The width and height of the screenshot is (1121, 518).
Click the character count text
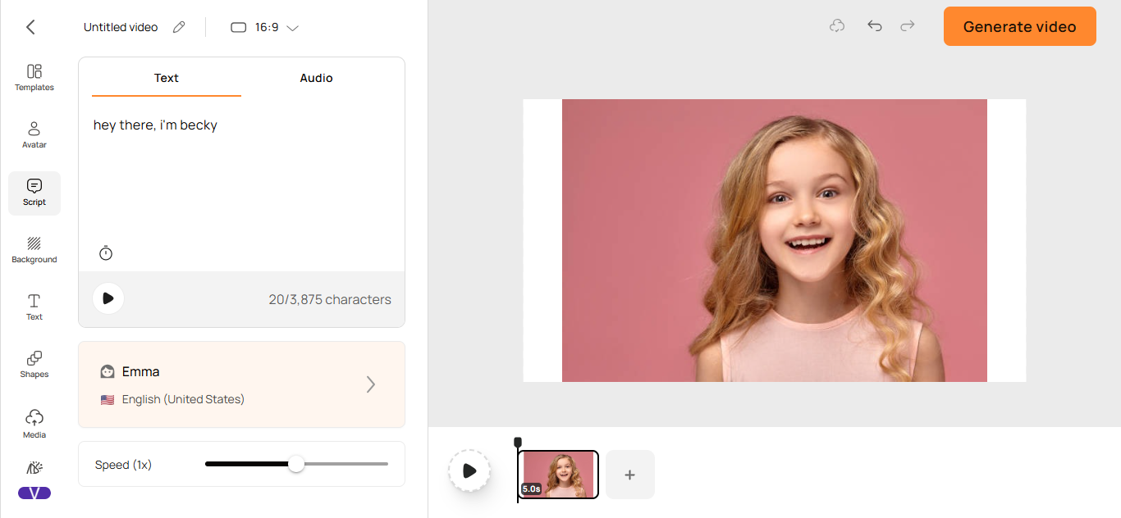[330, 299]
